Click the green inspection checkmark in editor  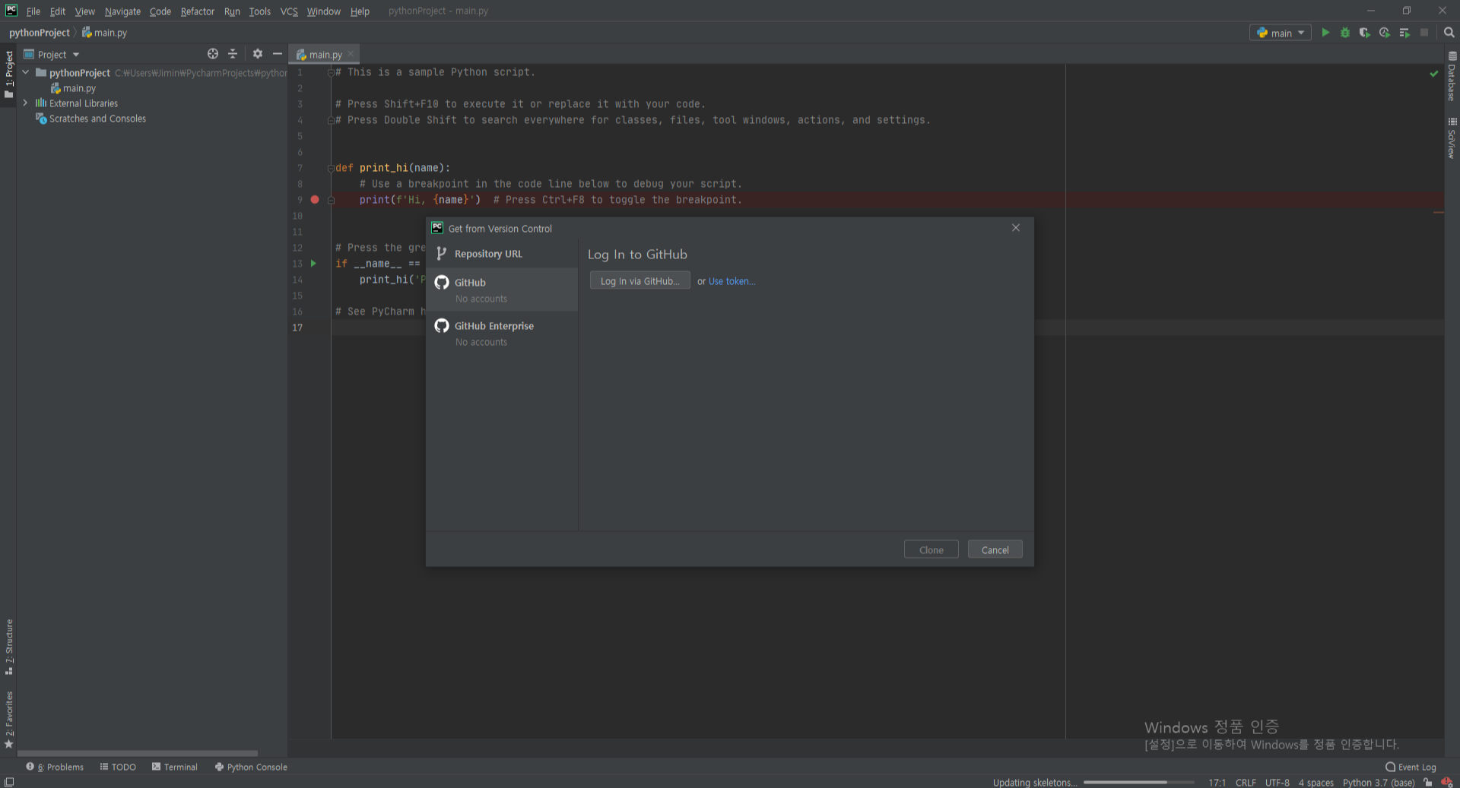(1434, 74)
